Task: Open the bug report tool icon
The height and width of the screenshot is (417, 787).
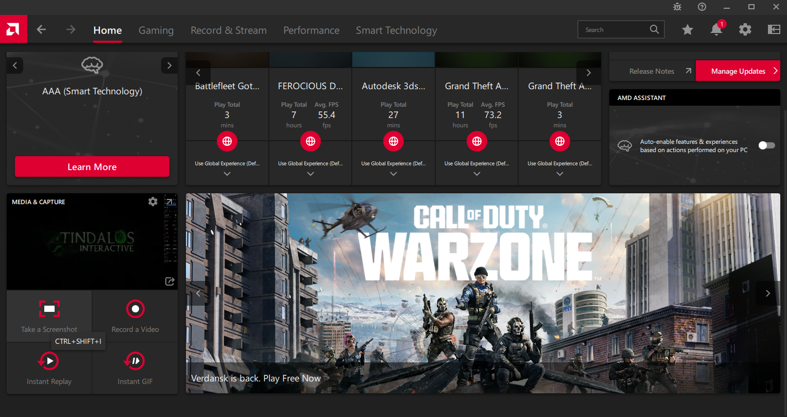Action: (x=677, y=7)
